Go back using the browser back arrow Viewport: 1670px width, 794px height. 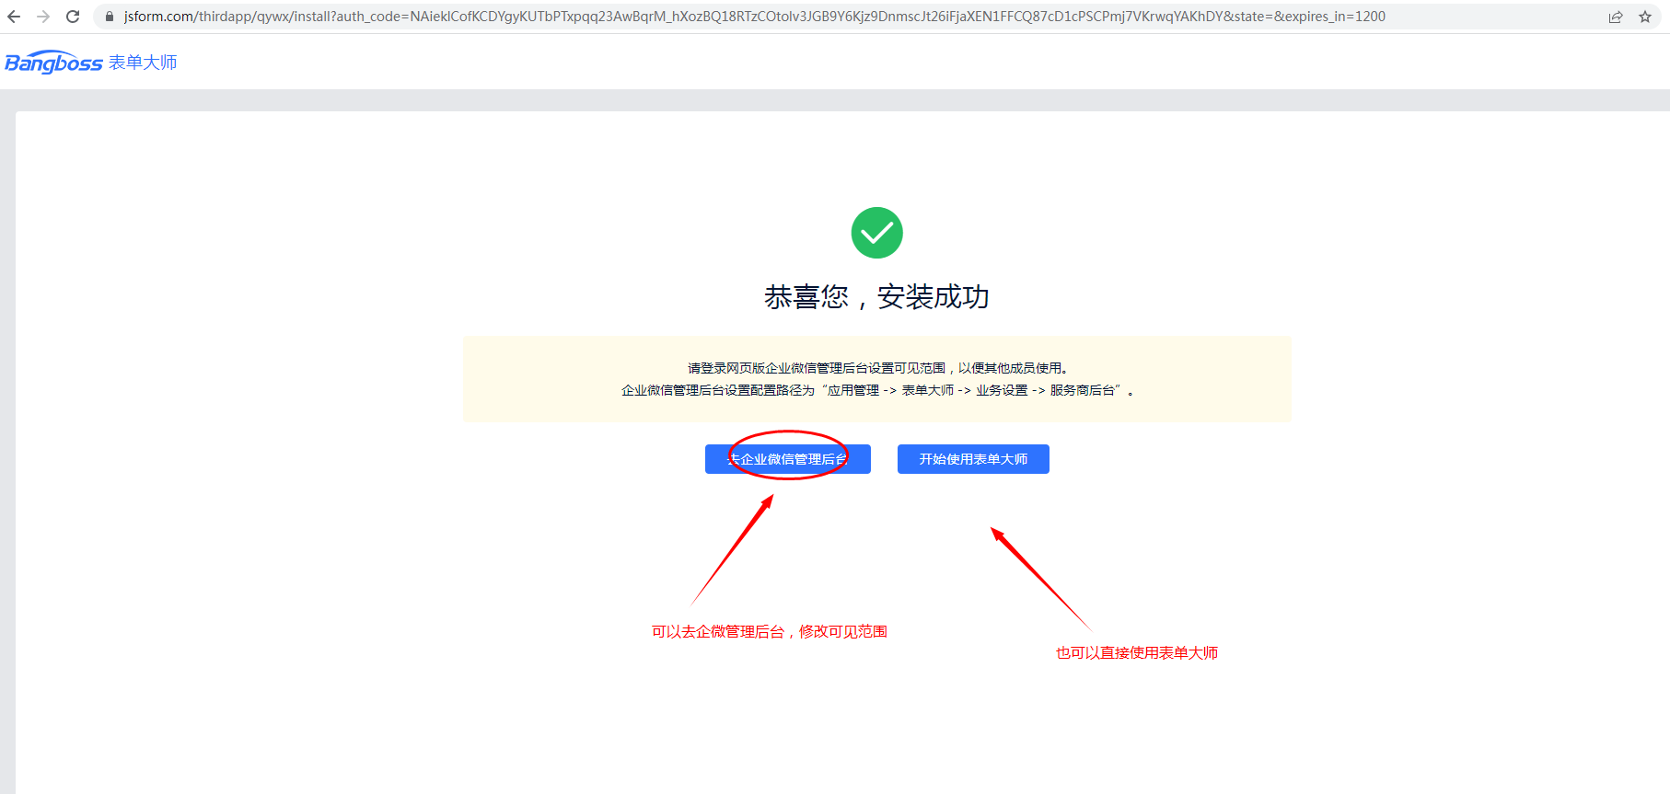[x=14, y=17]
